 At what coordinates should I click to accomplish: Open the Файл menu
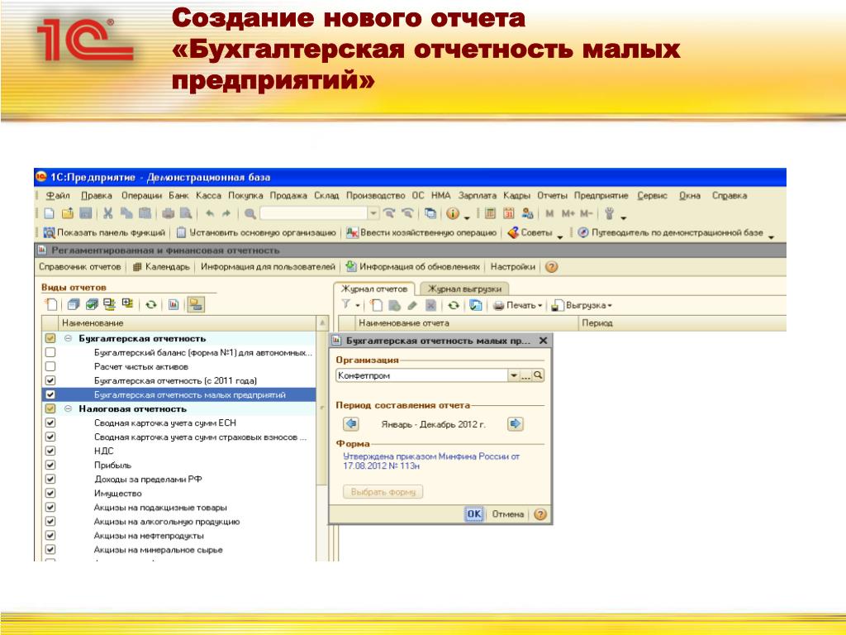pos(58,195)
